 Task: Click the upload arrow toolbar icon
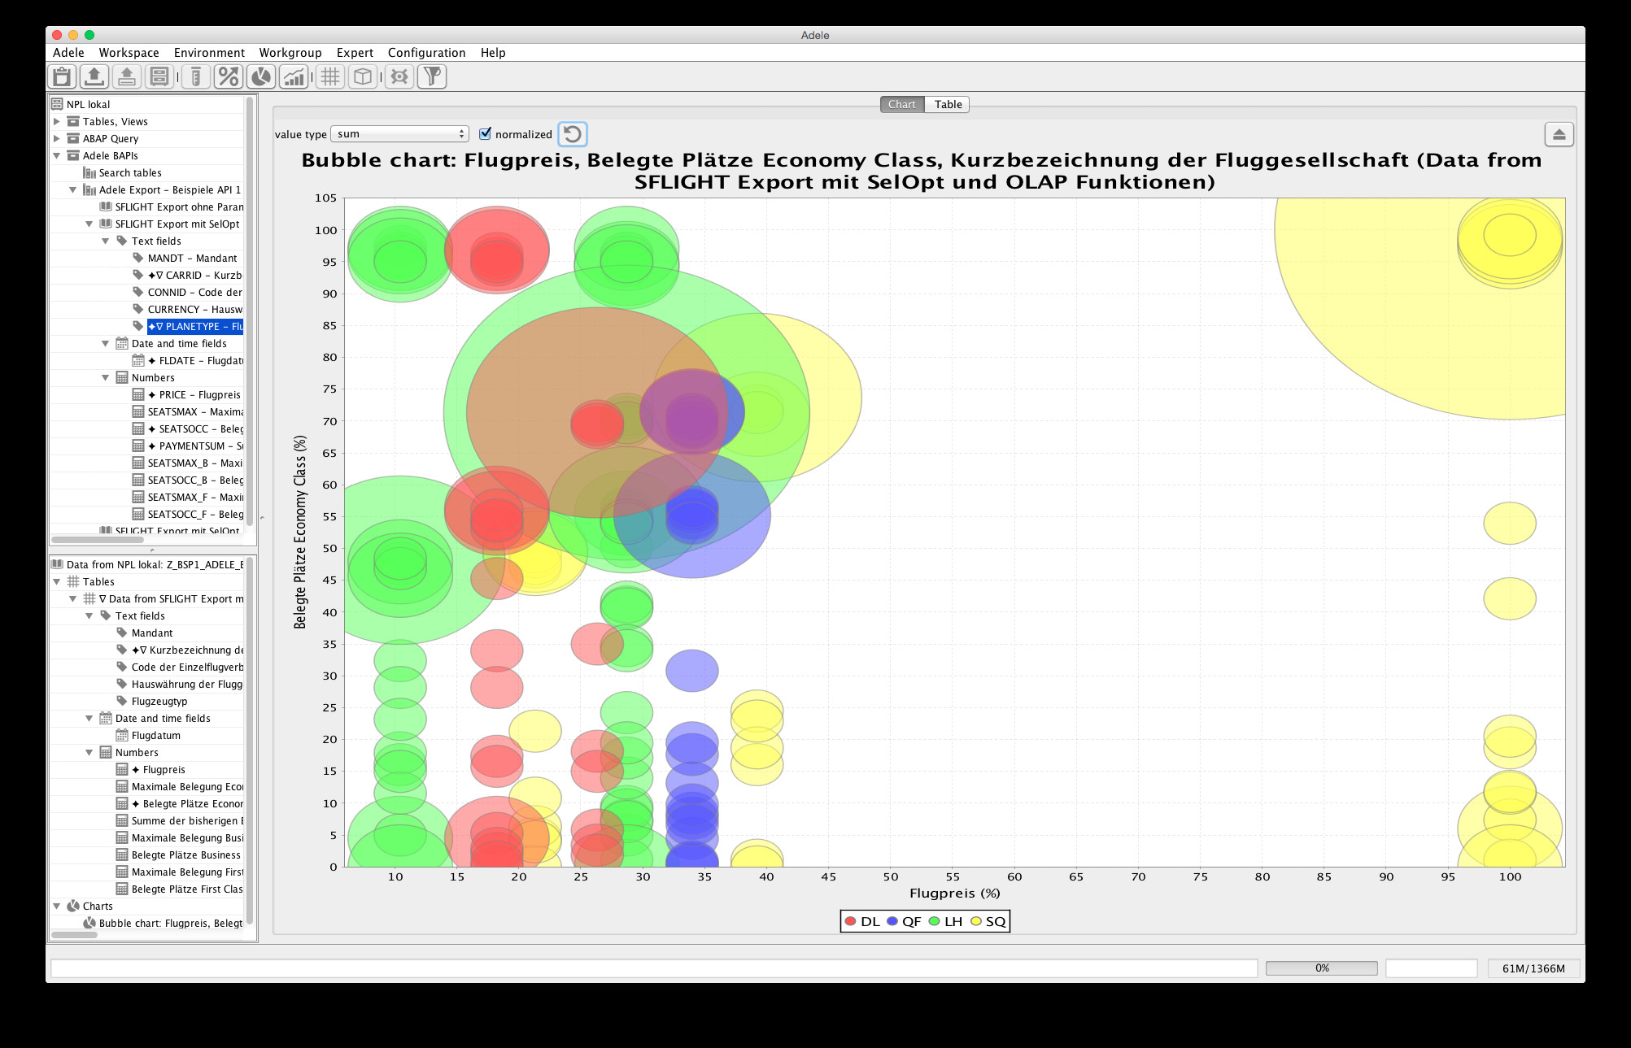tap(94, 76)
